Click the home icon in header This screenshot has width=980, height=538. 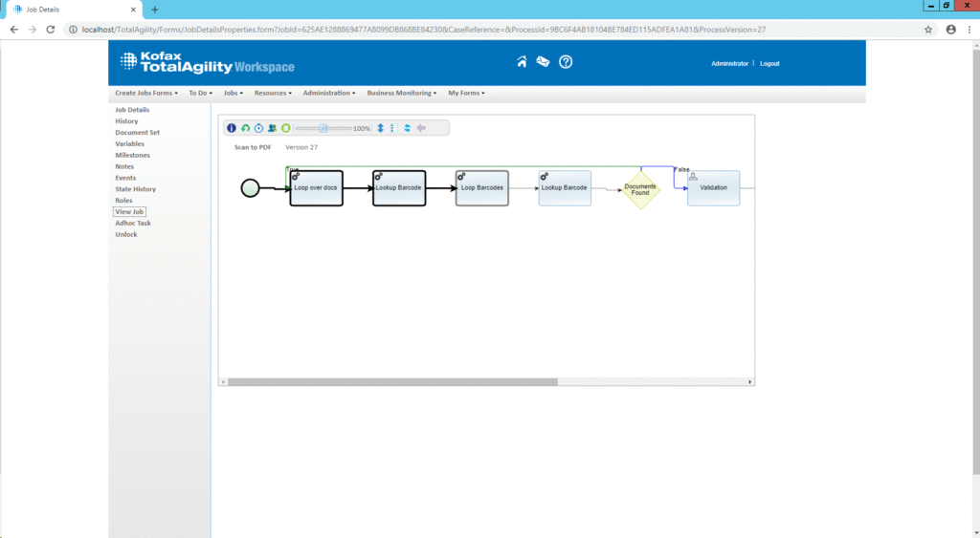(522, 62)
